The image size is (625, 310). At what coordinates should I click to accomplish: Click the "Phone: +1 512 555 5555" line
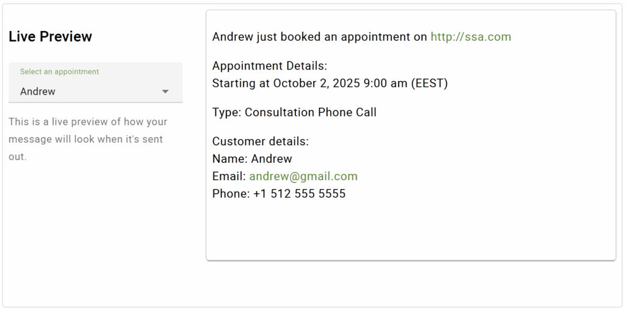pos(278,194)
